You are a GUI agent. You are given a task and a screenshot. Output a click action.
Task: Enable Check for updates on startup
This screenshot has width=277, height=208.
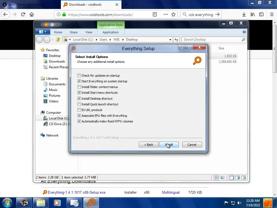(x=79, y=76)
